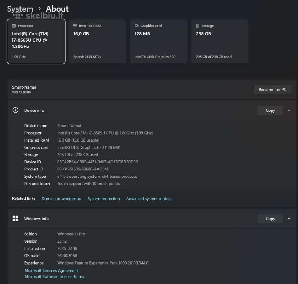This screenshot has width=298, height=284.
Task: Open Advanced system settings link
Action: [149, 198]
